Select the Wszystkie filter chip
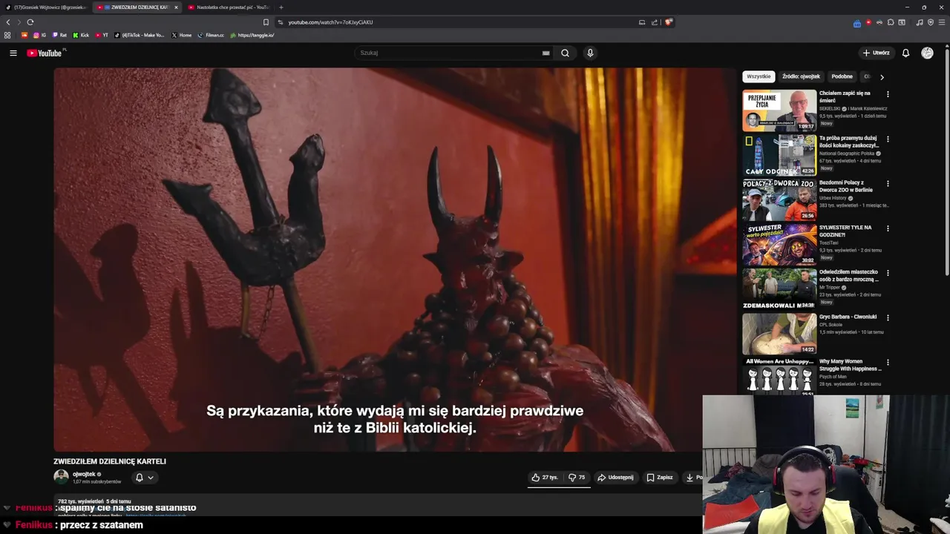 [759, 76]
